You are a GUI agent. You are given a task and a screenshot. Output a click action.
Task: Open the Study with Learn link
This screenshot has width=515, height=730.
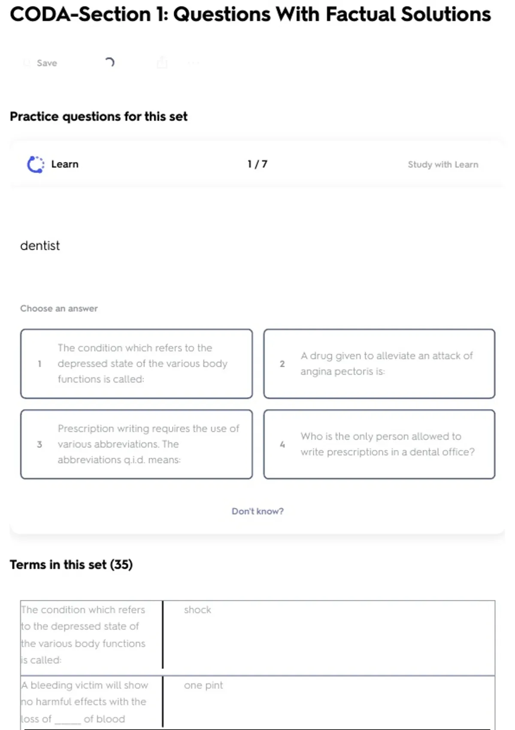pyautogui.click(x=442, y=164)
